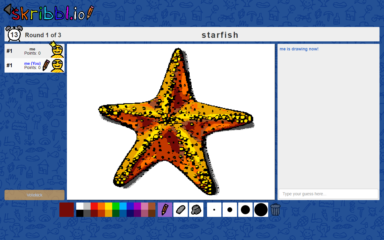Image resolution: width=384 pixels, height=240 pixels.
Task: Choose the largest brush size
Action: click(x=261, y=210)
